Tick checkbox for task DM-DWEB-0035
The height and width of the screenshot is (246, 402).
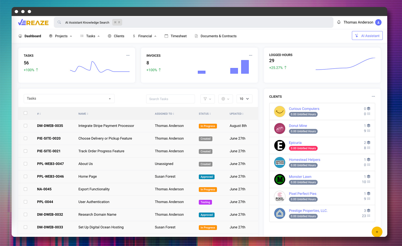[25, 126]
